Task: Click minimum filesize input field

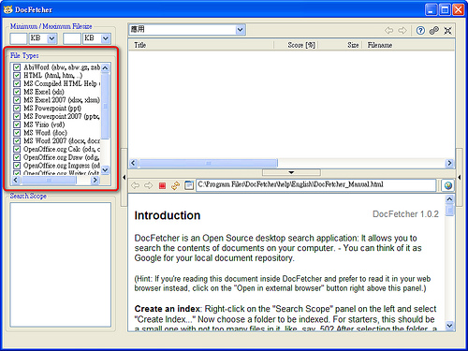Action: [19, 38]
